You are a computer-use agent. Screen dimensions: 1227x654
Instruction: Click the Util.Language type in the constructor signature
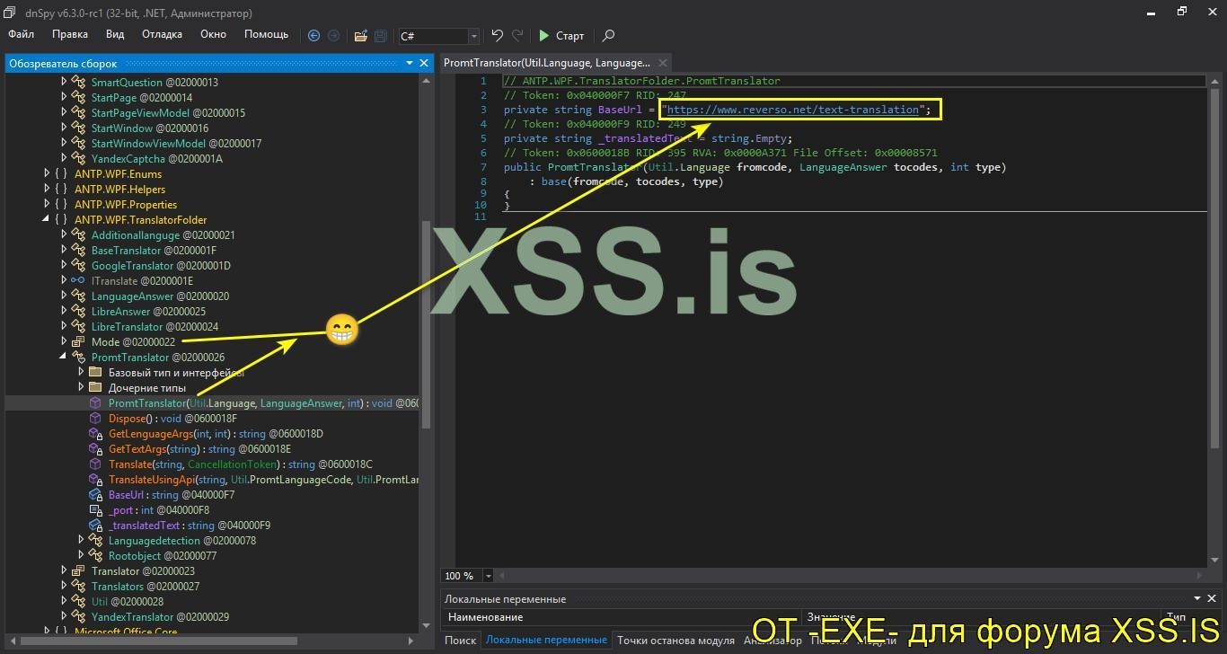[690, 167]
